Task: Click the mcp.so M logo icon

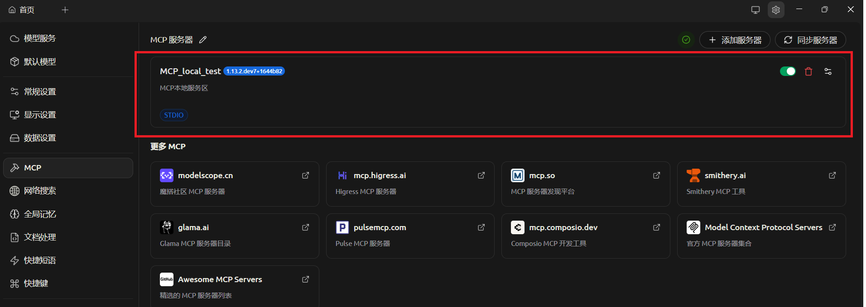Action: pyautogui.click(x=518, y=175)
